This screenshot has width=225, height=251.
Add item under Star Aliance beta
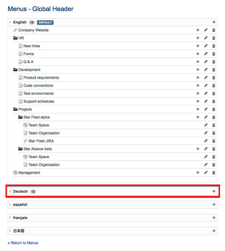[x=198, y=149]
